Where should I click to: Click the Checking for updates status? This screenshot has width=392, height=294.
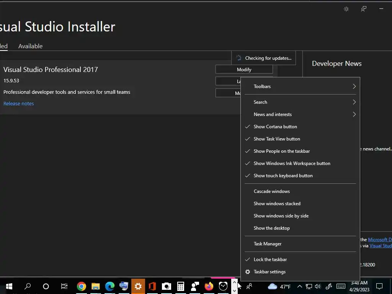pos(263,58)
